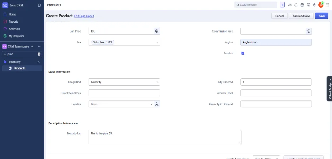The width and height of the screenshot is (332, 159).
Task: Click Create a custom form page button
Action: (x=304, y=158)
